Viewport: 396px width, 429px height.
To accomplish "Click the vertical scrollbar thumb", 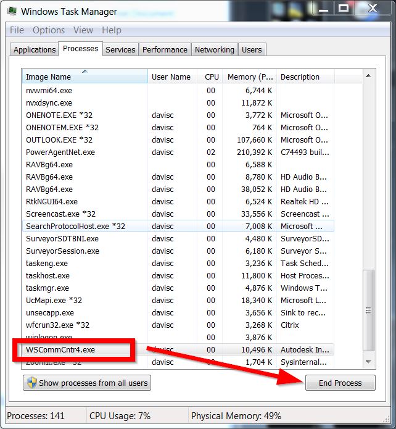I will coord(368,310).
